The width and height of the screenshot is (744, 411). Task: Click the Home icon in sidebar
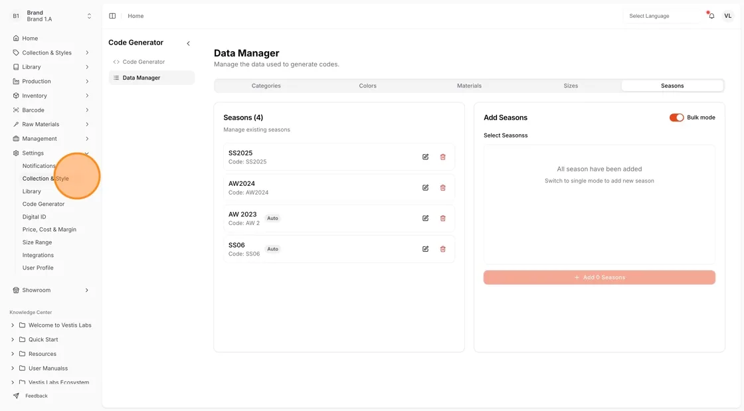(16, 39)
